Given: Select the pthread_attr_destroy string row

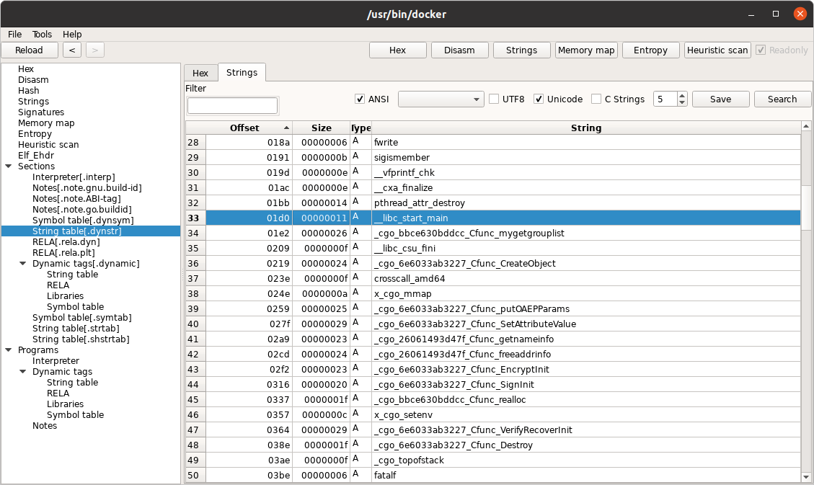Looking at the screenshot, I should [x=492, y=203].
